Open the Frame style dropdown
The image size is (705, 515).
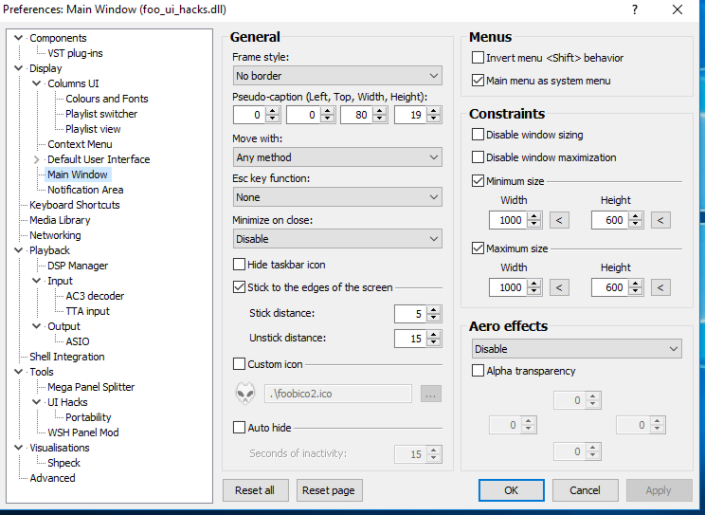tap(337, 76)
